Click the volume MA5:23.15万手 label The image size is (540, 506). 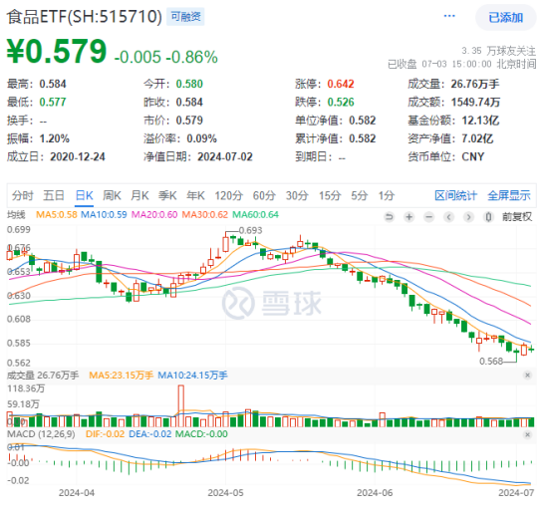tap(121, 375)
